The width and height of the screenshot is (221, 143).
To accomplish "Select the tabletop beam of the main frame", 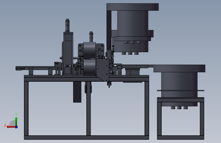I will 86,78.
